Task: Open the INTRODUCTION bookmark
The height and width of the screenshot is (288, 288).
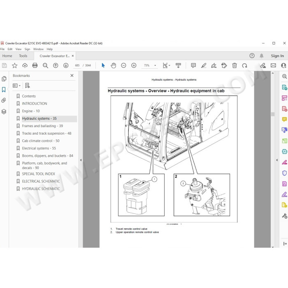Action: [x=34, y=103]
